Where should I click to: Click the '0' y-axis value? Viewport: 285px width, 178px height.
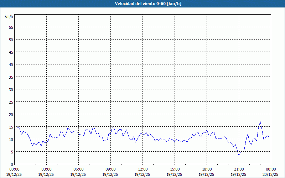tap(12, 164)
